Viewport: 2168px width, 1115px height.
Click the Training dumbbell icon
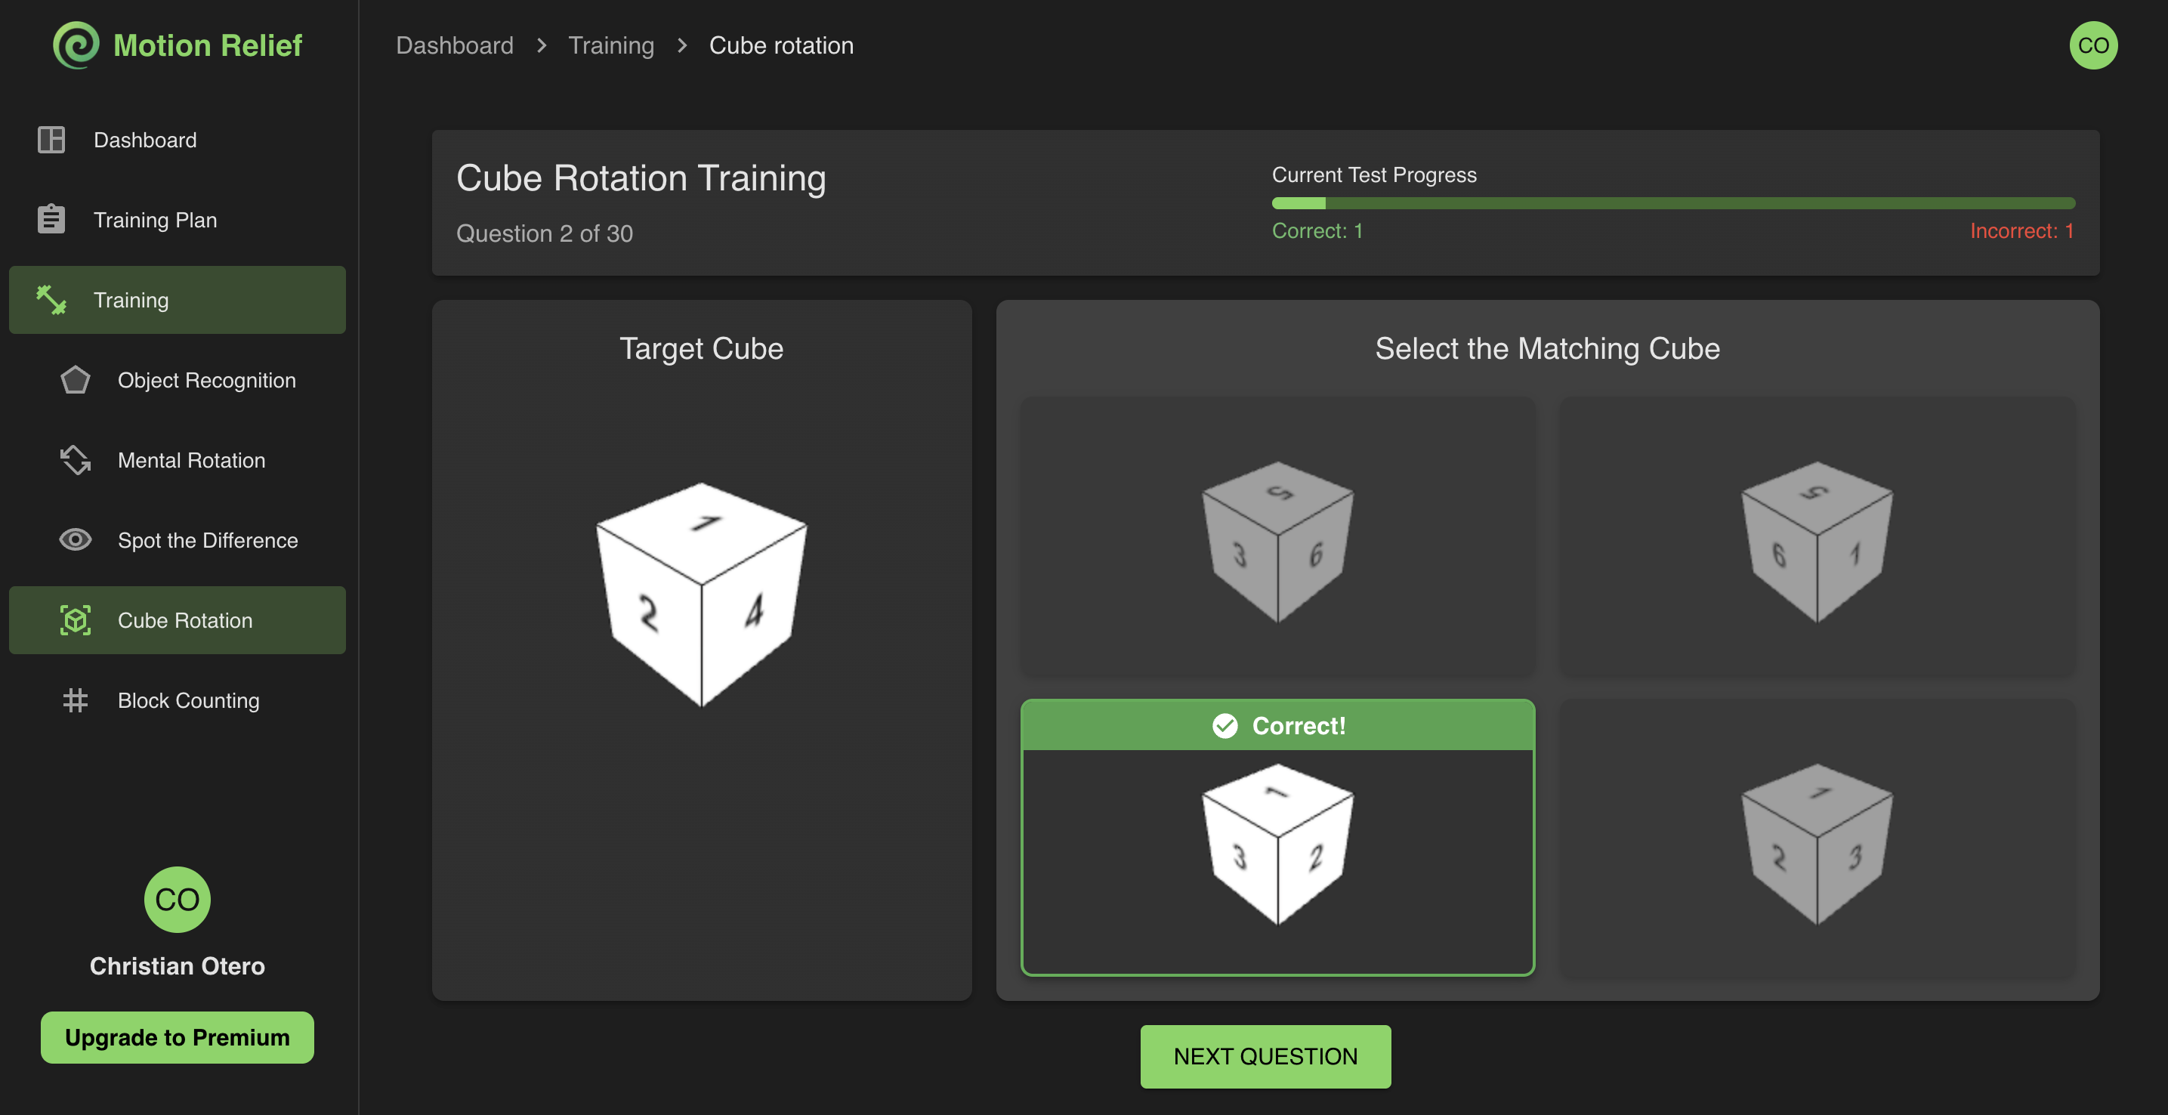(x=51, y=300)
